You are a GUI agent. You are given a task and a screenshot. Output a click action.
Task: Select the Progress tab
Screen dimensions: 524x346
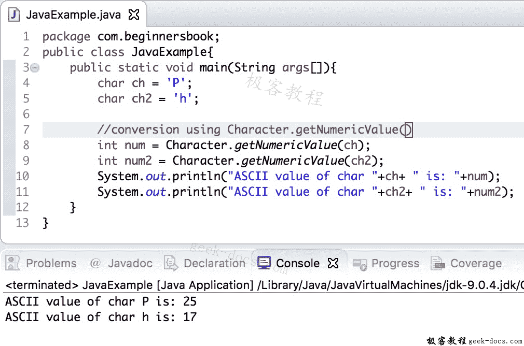395,263
